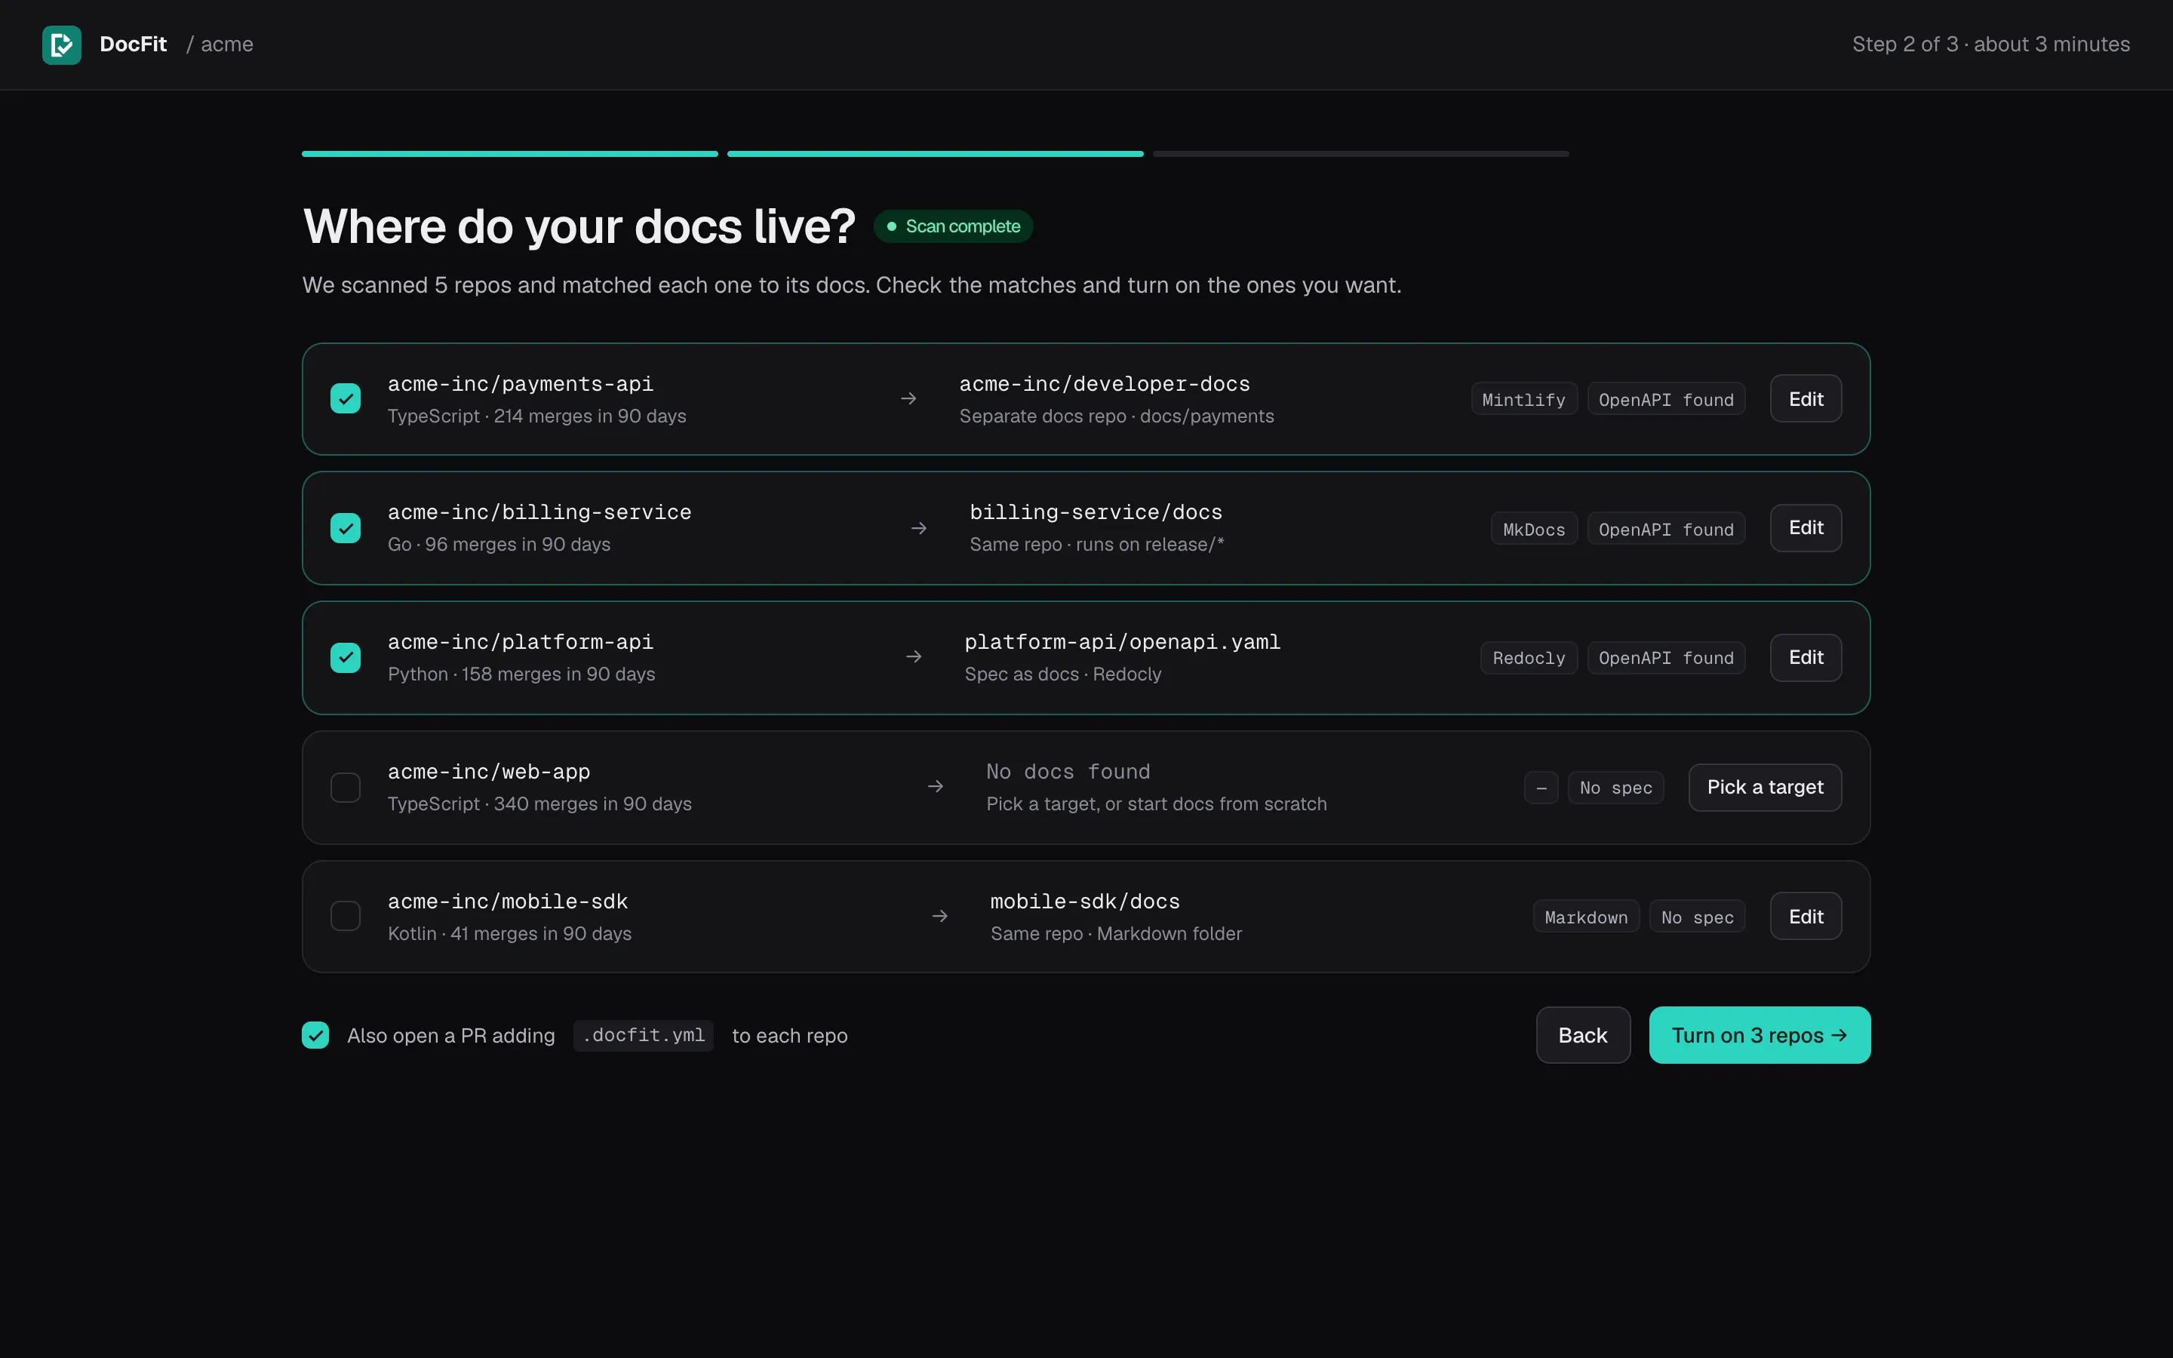The width and height of the screenshot is (2173, 1358).
Task: Click the Markdown tag in mobile-sdk row
Action: tap(1586, 917)
